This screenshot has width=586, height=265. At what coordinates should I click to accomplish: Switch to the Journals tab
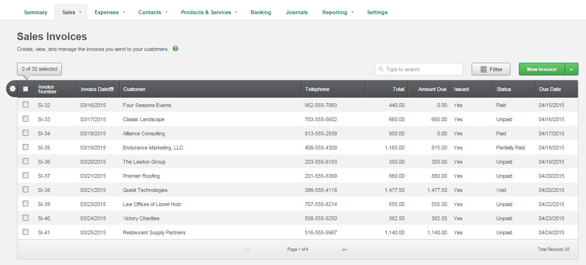pyautogui.click(x=297, y=12)
